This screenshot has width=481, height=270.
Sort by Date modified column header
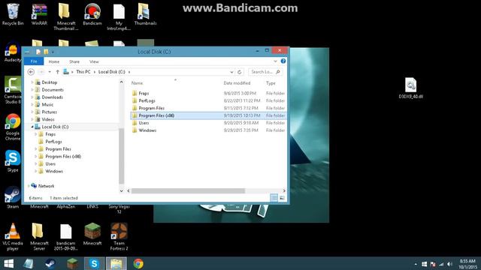237,83
